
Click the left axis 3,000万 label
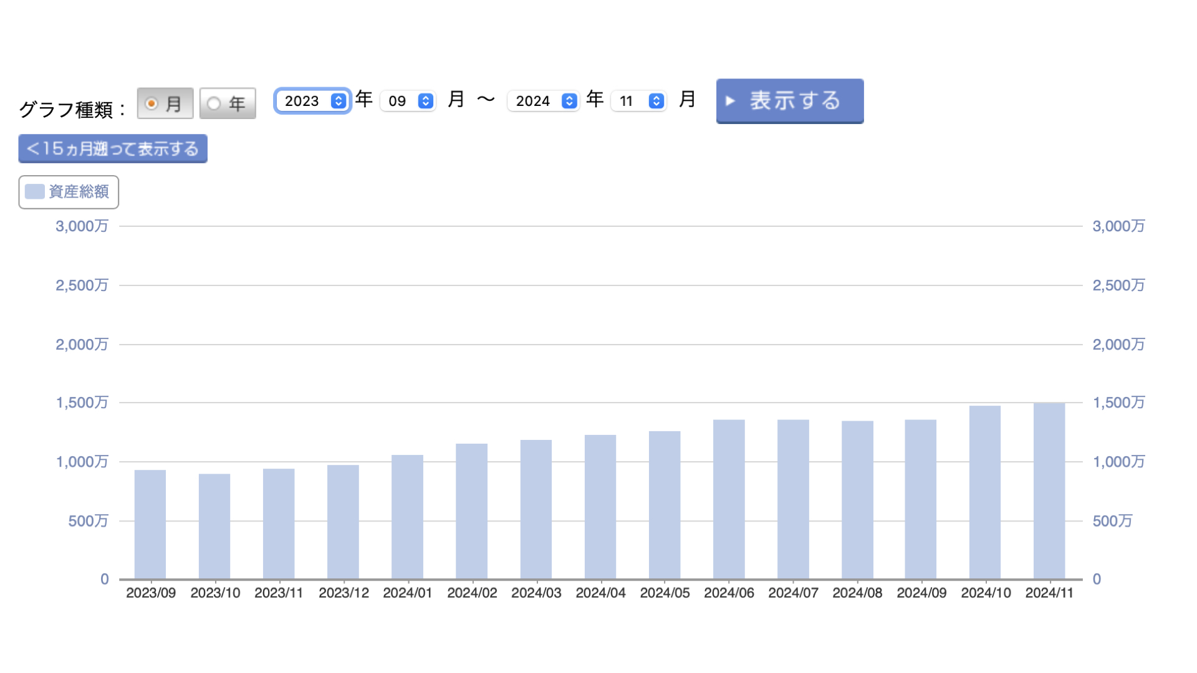coord(82,226)
